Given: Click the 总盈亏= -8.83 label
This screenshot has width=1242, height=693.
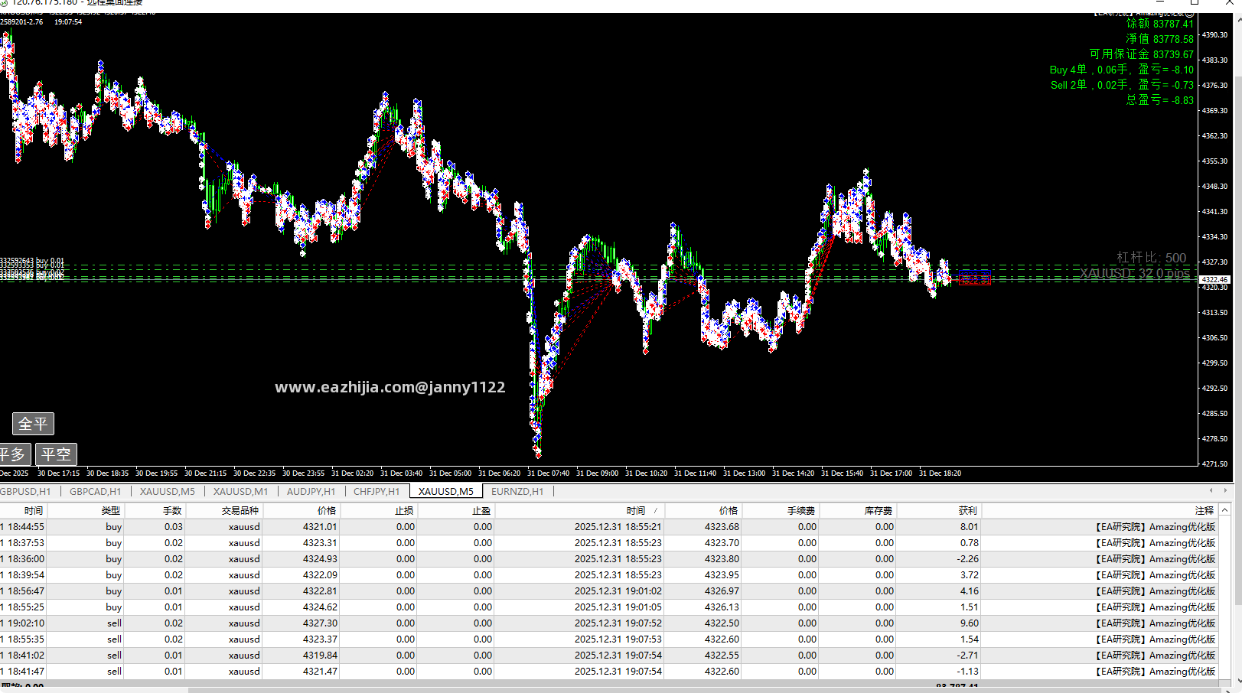Looking at the screenshot, I should (x=1159, y=100).
